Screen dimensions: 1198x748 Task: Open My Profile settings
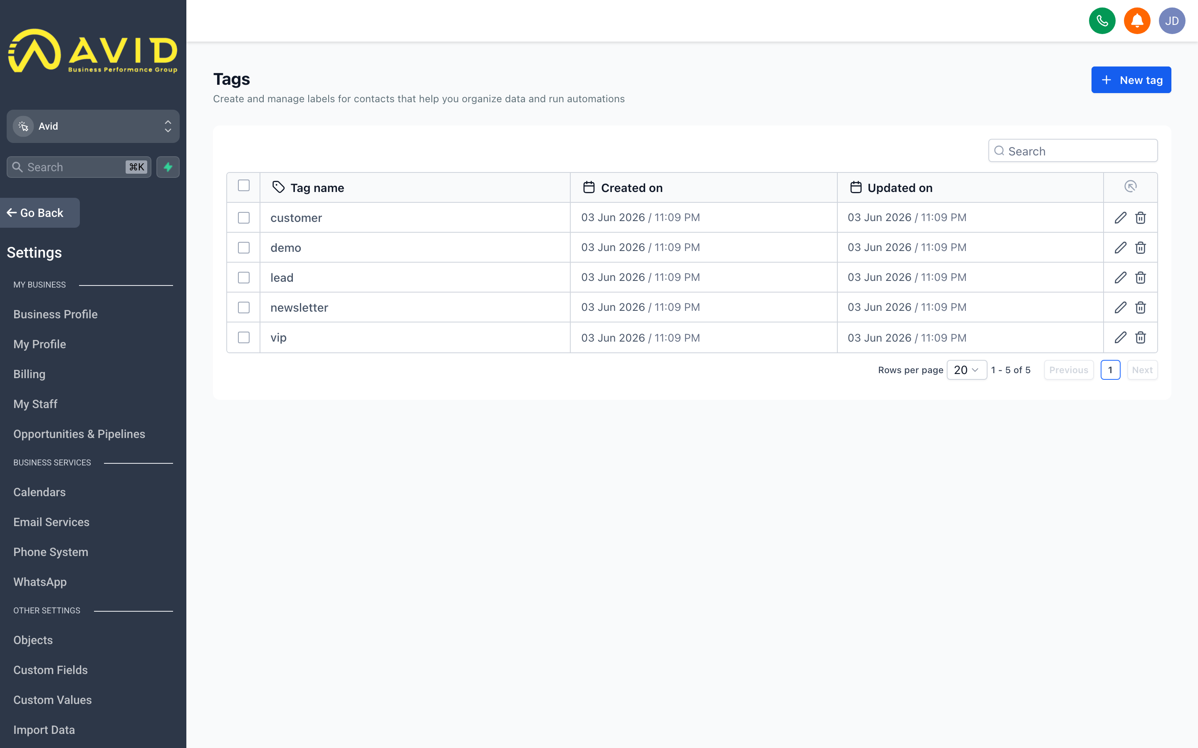tap(40, 344)
